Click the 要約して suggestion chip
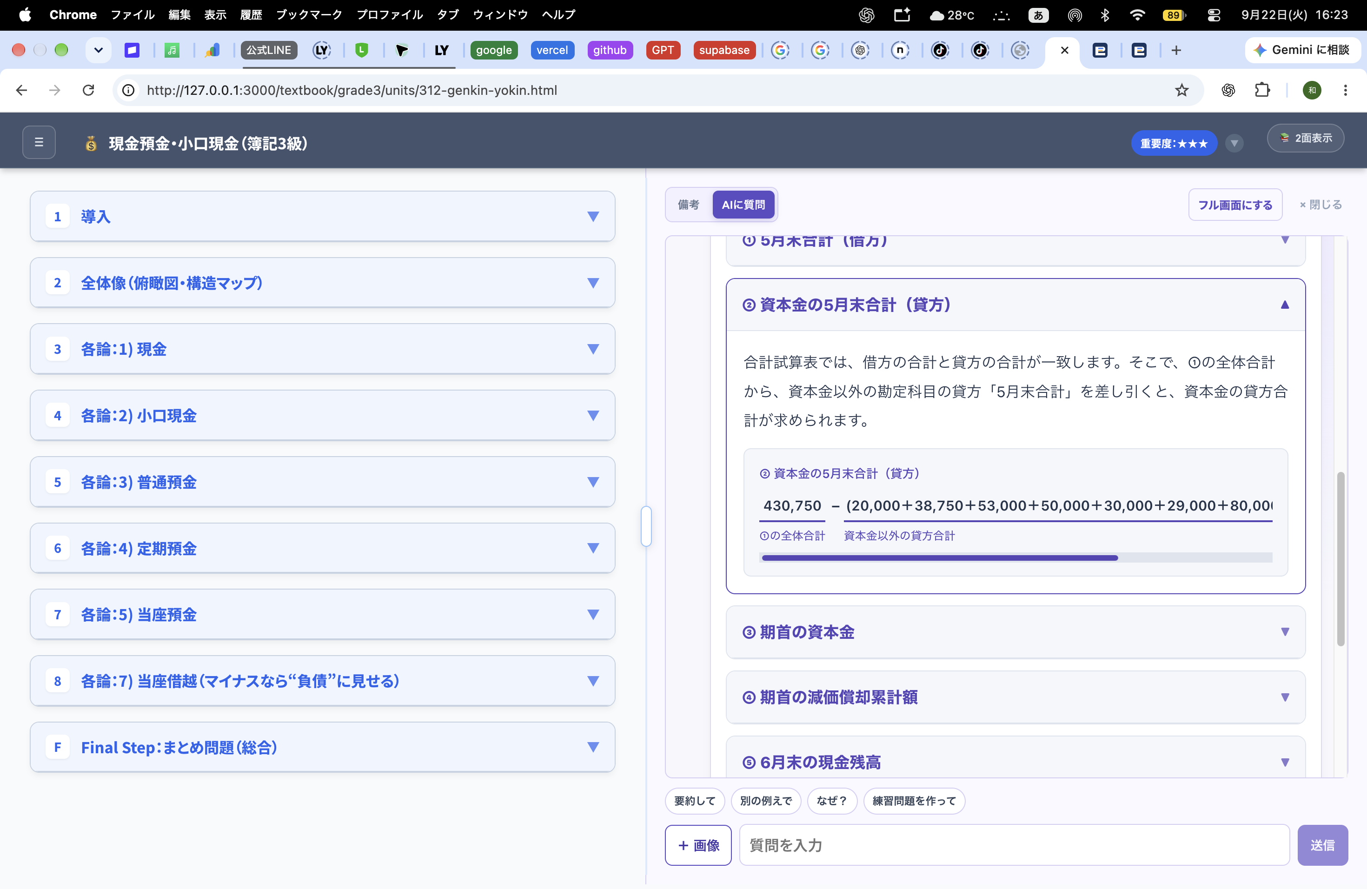This screenshot has width=1367, height=889. (694, 801)
